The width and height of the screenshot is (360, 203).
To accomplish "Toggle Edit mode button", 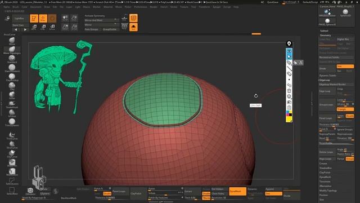I will [x=34, y=19].
